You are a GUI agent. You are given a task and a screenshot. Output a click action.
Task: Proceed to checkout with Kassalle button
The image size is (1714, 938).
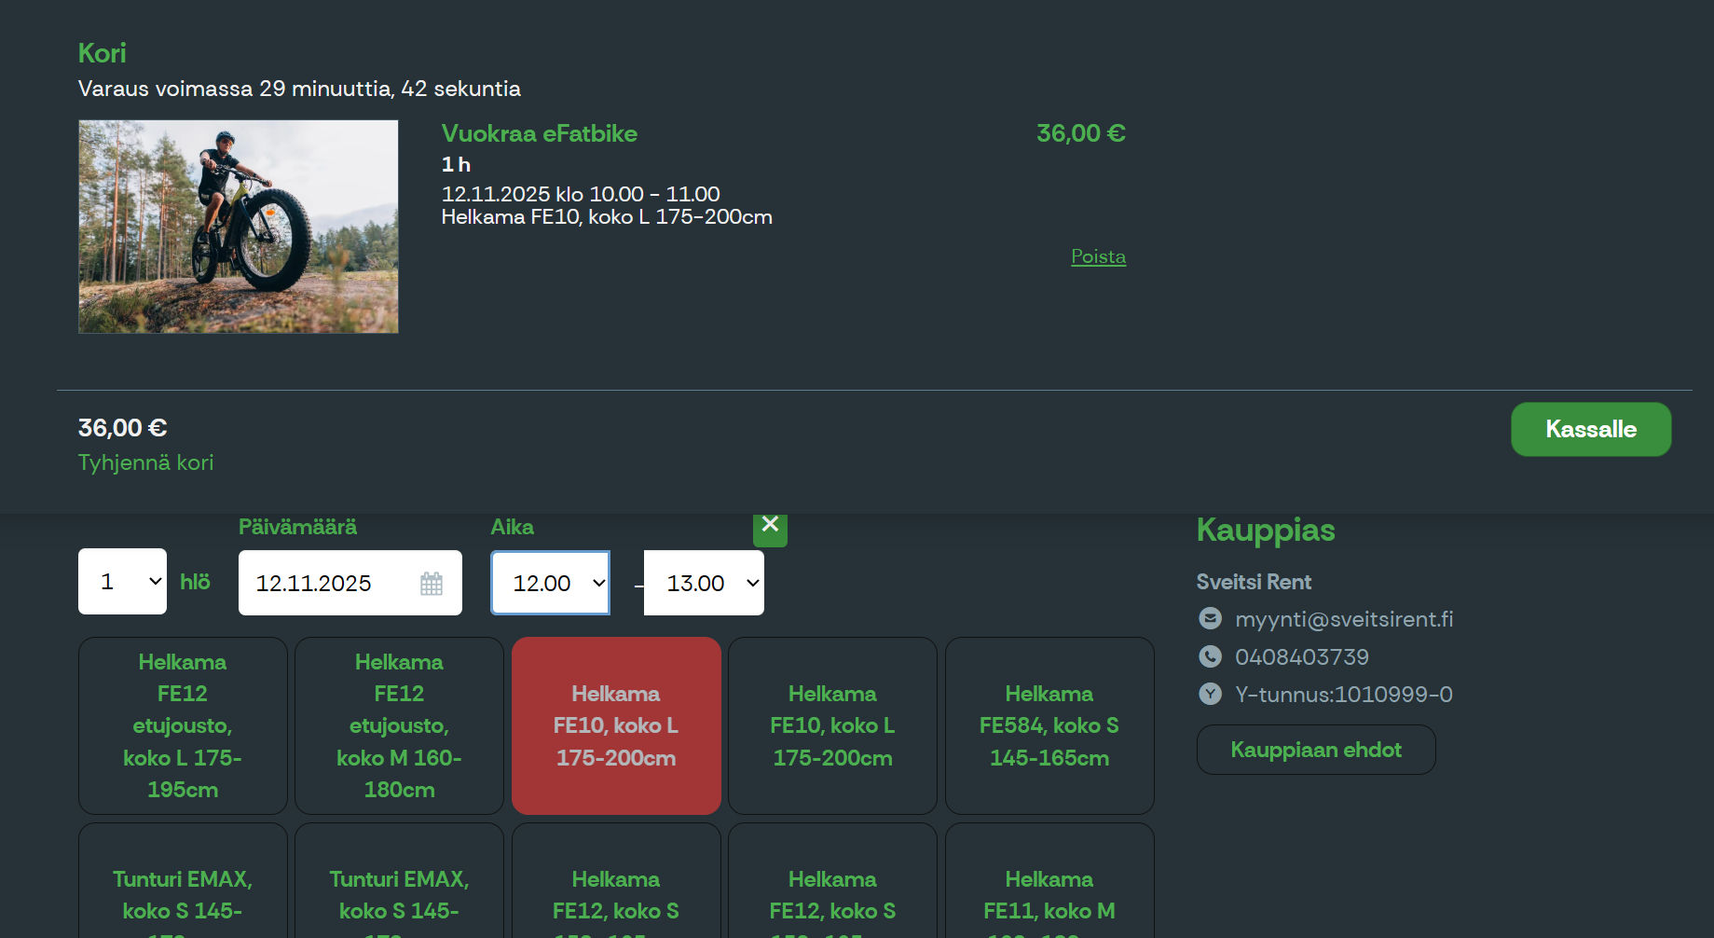coord(1591,429)
